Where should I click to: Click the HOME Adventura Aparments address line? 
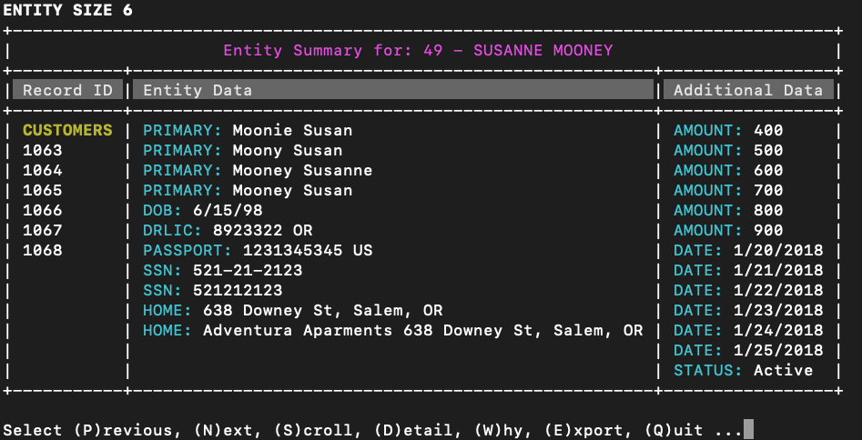point(393,330)
